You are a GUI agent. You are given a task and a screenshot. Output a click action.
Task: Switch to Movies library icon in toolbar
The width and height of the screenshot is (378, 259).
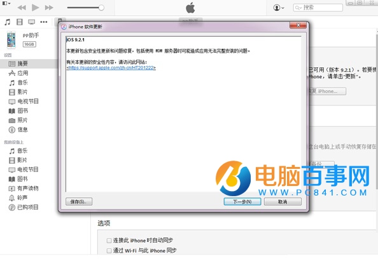point(20,22)
